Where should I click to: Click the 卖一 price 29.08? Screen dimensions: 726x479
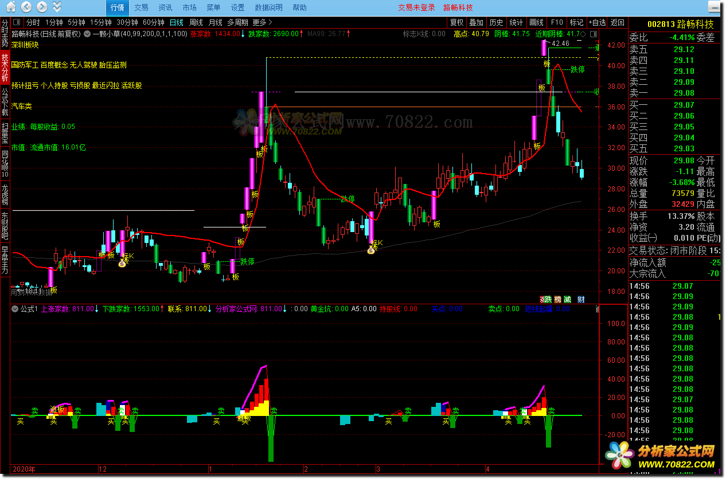point(684,93)
